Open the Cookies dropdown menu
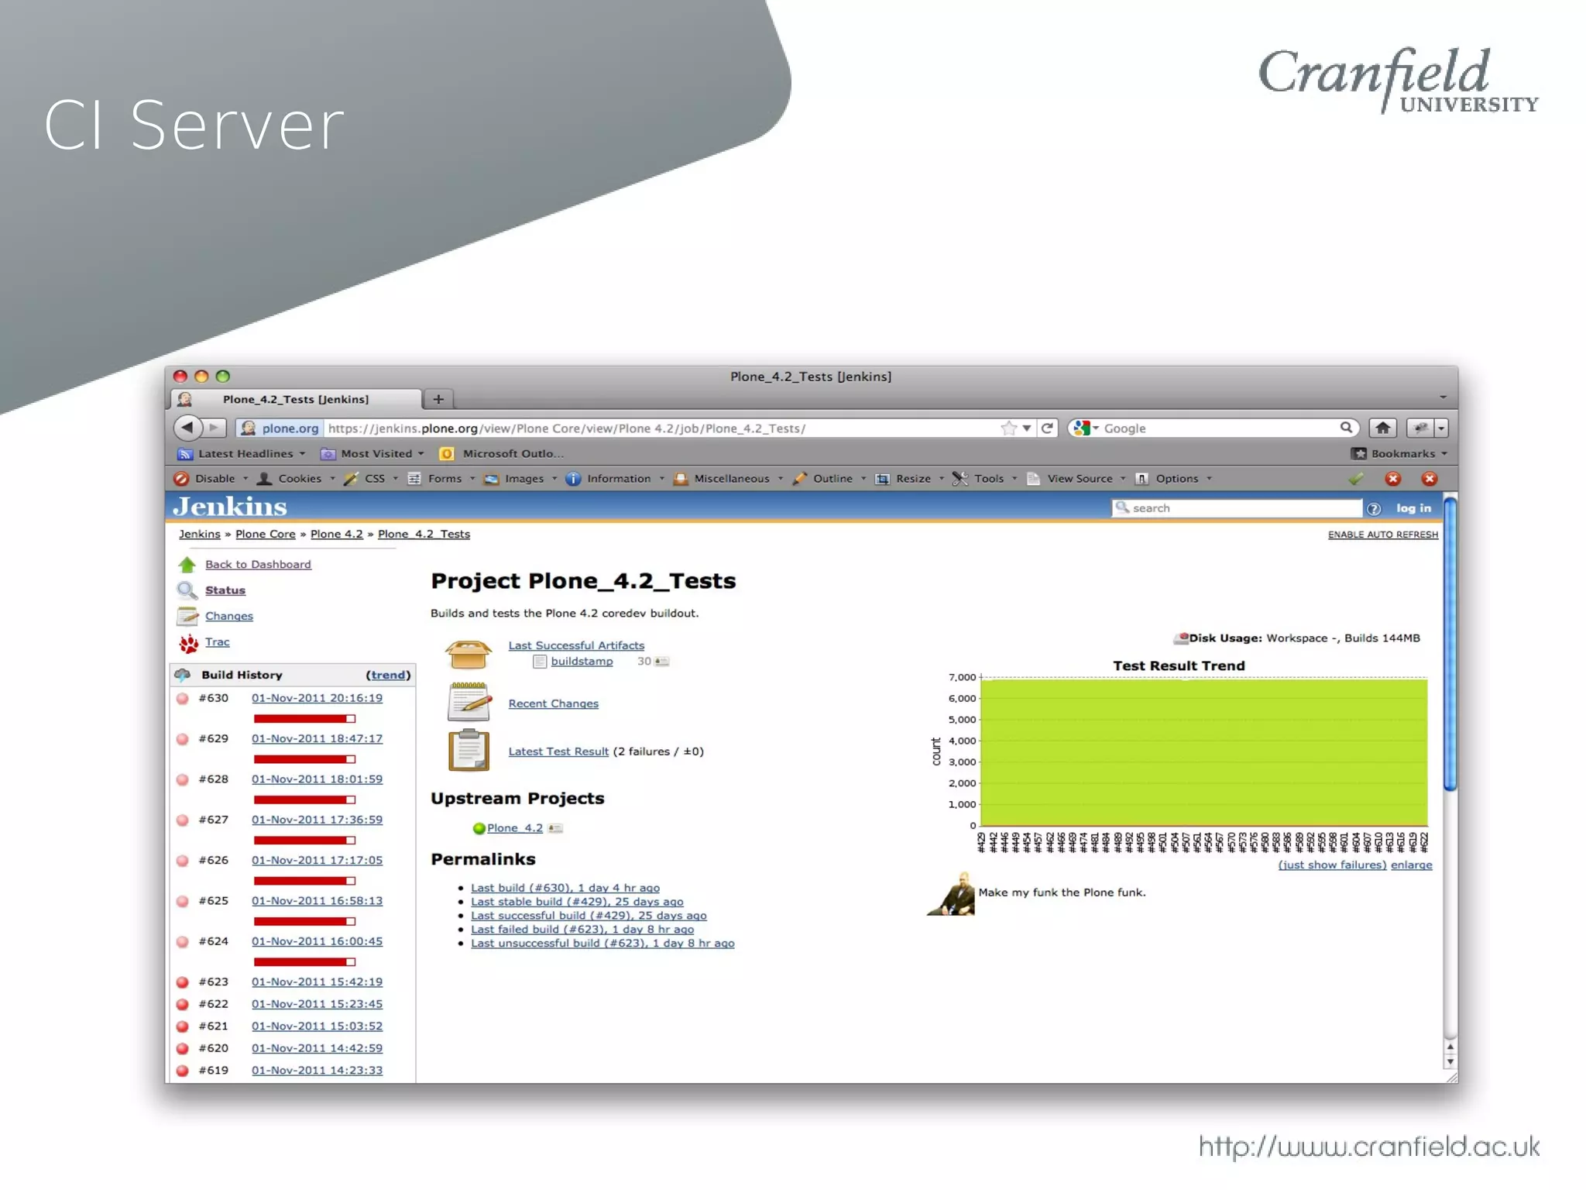Image resolution: width=1586 pixels, height=1190 pixels. (x=296, y=479)
